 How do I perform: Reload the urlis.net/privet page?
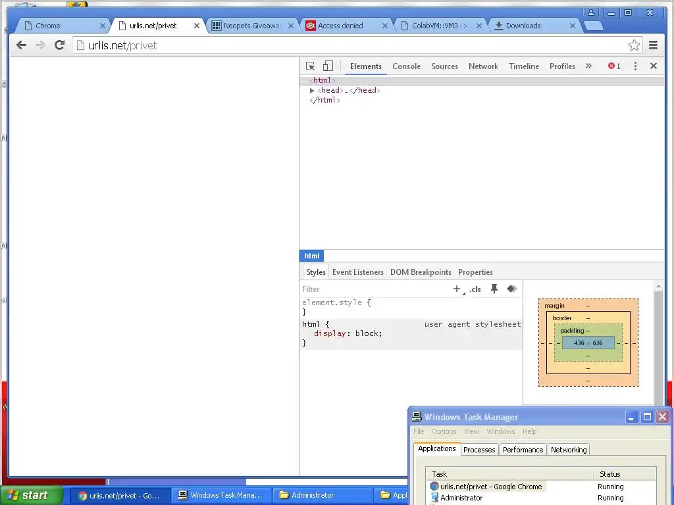click(x=59, y=45)
